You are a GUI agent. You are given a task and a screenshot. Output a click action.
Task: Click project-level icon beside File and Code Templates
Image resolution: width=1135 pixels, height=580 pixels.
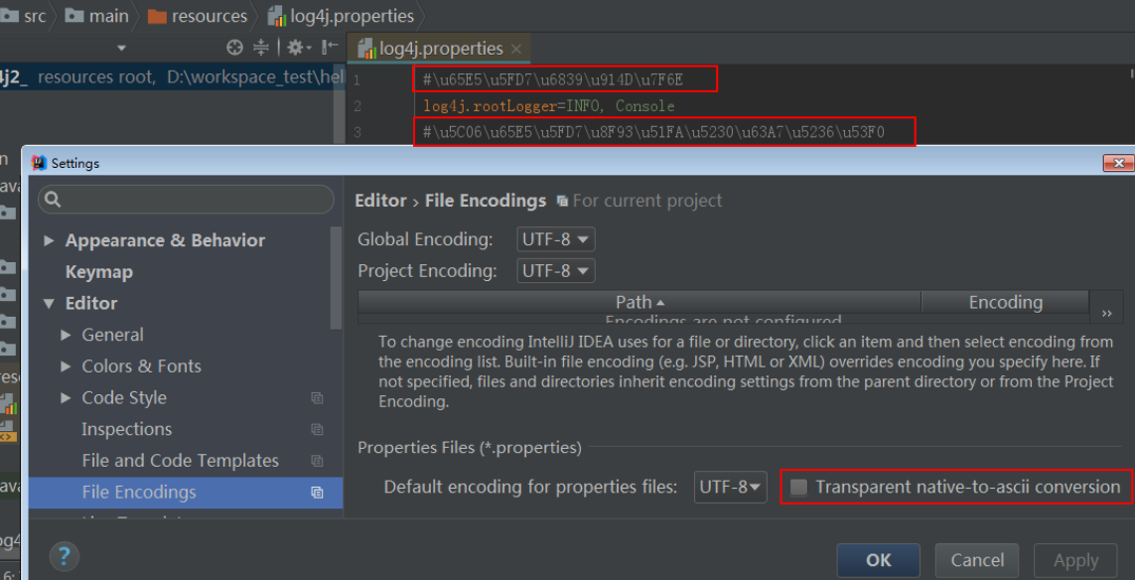(x=317, y=461)
